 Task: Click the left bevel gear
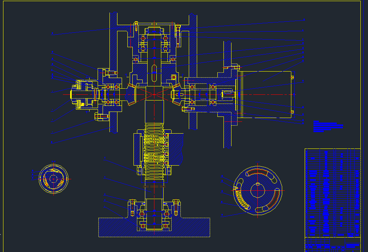click(x=131, y=94)
